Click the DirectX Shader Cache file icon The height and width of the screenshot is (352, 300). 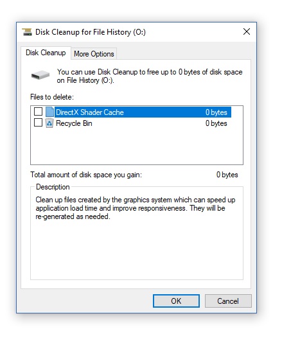[49, 112]
